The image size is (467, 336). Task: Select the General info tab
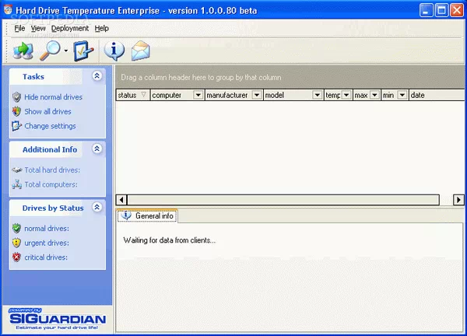point(148,215)
